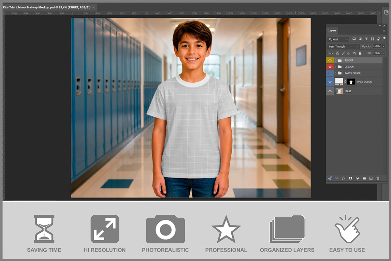Expand the PARTS COLOR group

(336, 73)
